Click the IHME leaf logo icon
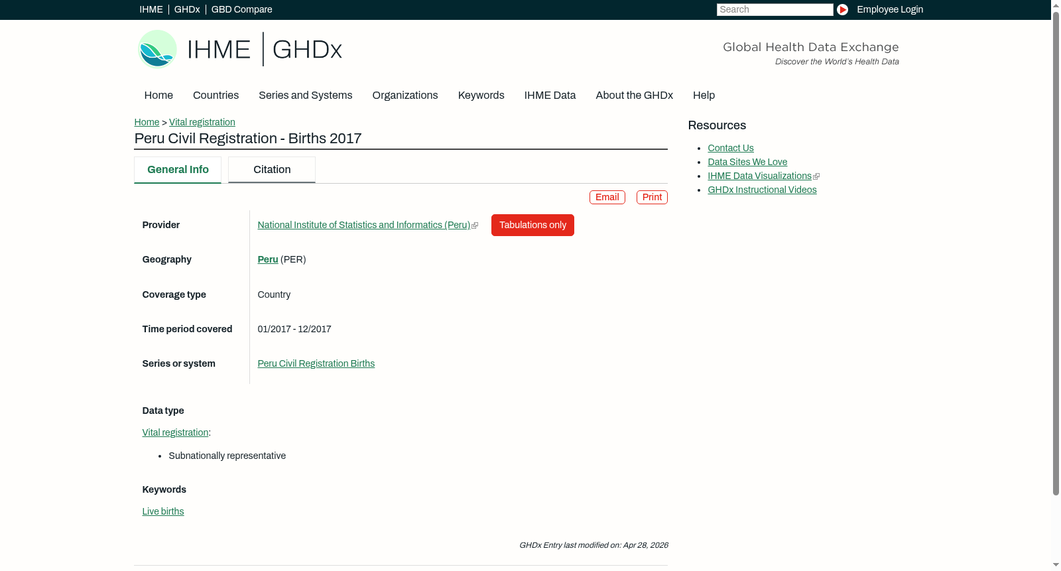The image size is (1061, 571). coord(157,49)
